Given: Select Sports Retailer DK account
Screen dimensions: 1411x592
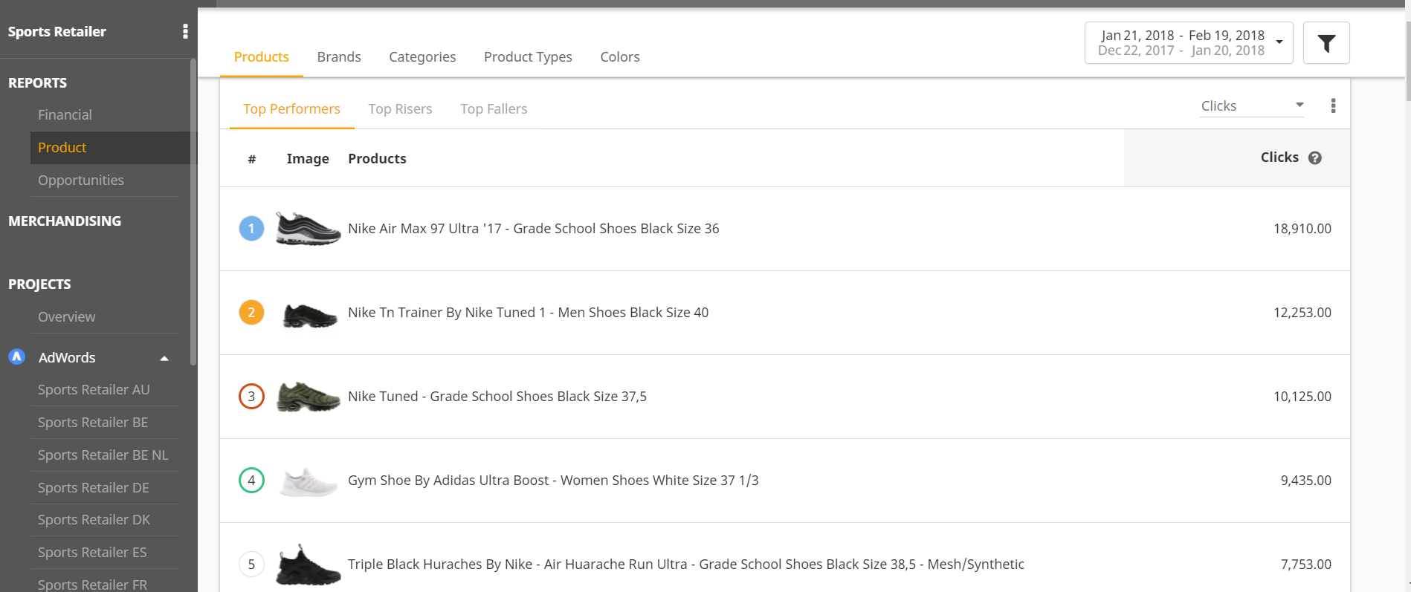Looking at the screenshot, I should pos(94,520).
